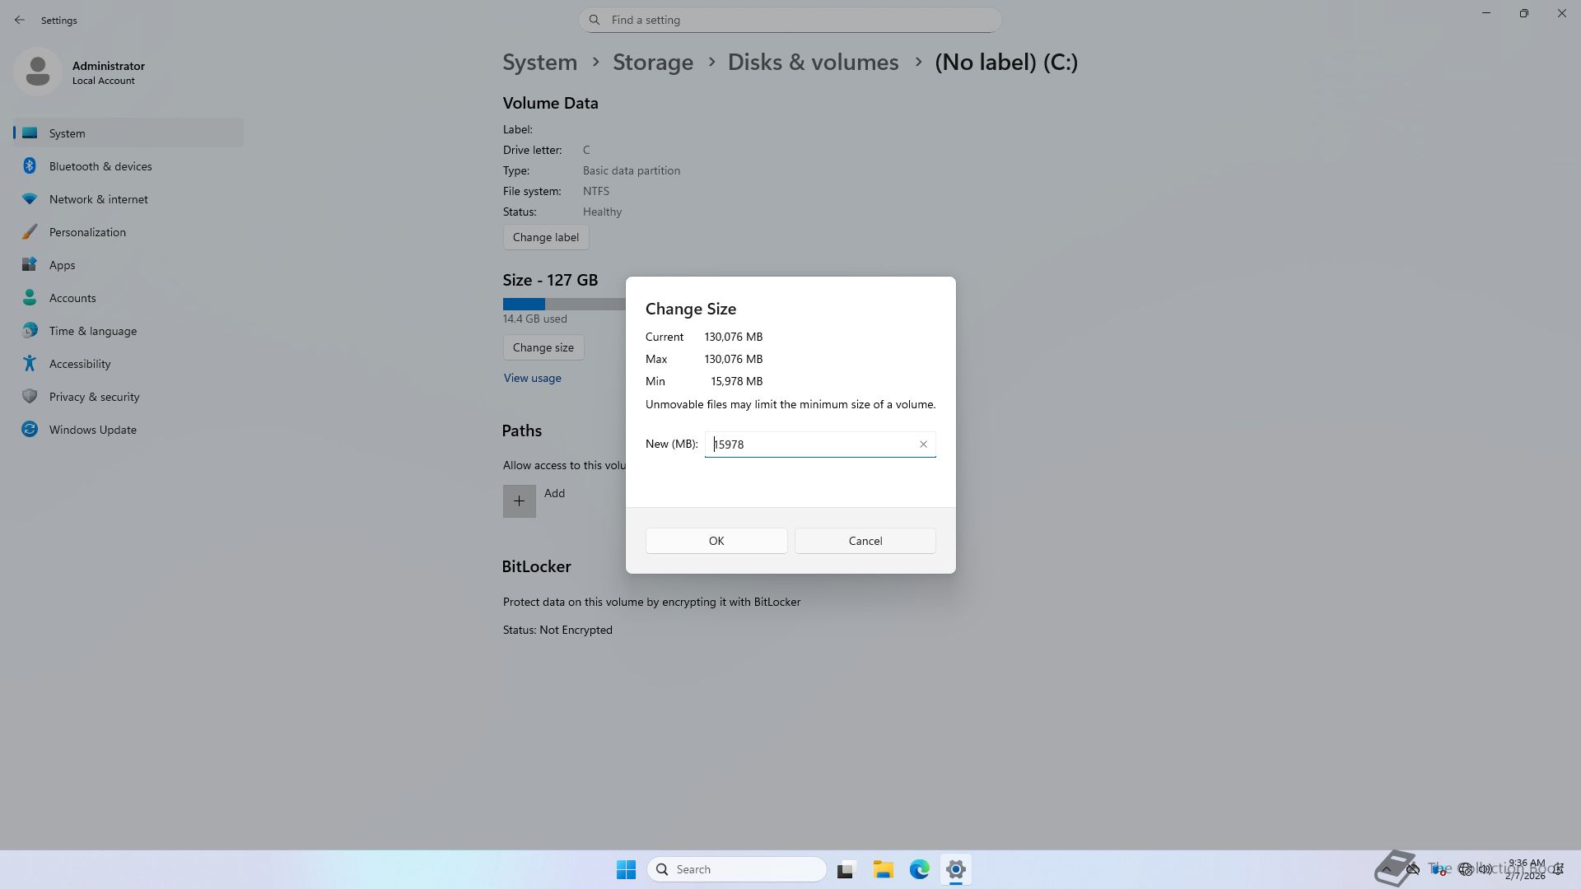The height and width of the screenshot is (889, 1581).
Task: Open File Explorer from taskbar
Action: click(x=883, y=869)
